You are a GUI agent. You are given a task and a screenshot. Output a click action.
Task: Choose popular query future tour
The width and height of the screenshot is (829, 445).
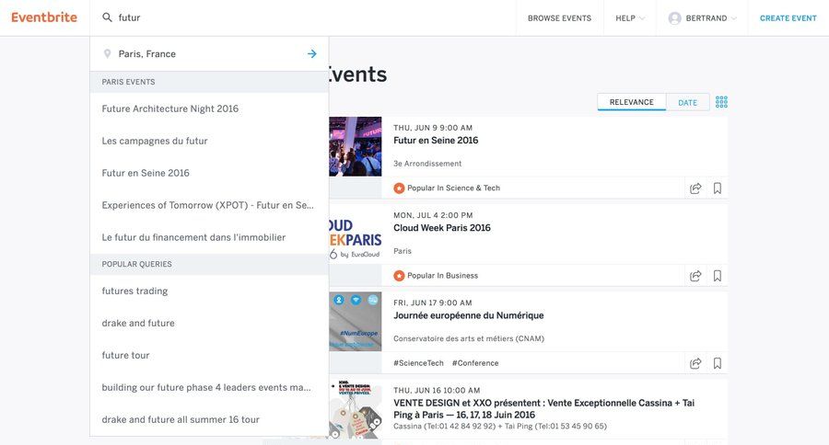[x=209, y=355]
